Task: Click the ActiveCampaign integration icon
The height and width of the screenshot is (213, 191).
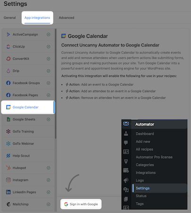Action: pyautogui.click(x=8, y=35)
